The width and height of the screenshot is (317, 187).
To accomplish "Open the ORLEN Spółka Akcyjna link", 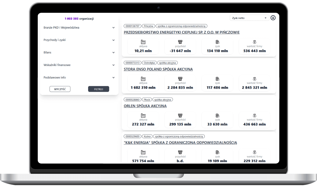I will 145,106.
